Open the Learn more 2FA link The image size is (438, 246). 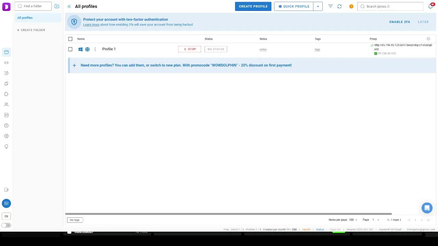[x=91, y=25]
